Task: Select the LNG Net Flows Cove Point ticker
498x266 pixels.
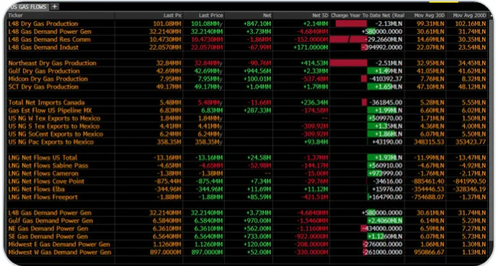Action: click(x=46, y=182)
